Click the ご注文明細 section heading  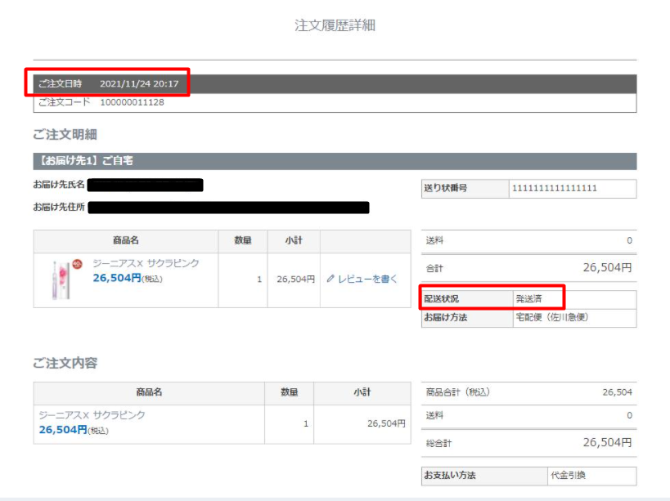coord(65,134)
